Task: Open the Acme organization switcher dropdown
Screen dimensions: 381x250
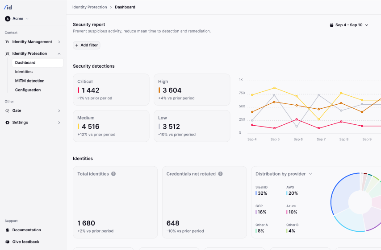Action: pyautogui.click(x=27, y=19)
